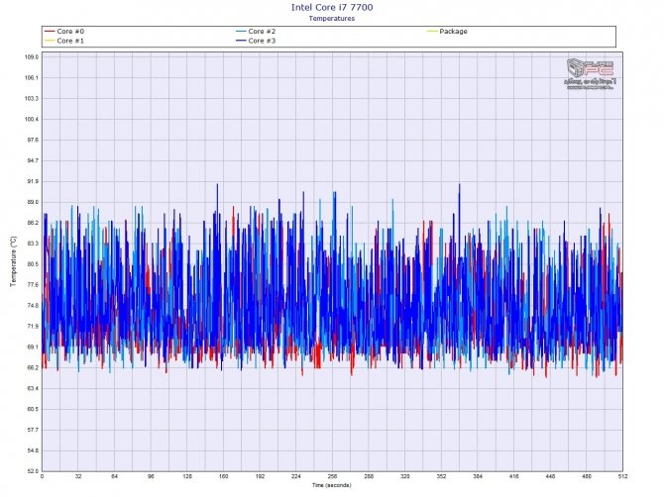This screenshot has width=664, height=497.
Task: Click the 320 time axis tick
Action: [x=405, y=476]
